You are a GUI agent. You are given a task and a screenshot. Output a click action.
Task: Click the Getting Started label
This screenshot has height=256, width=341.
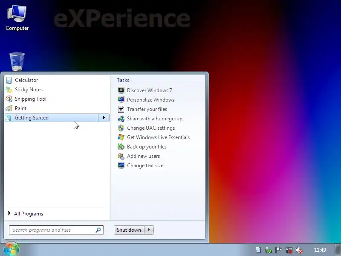pos(32,118)
